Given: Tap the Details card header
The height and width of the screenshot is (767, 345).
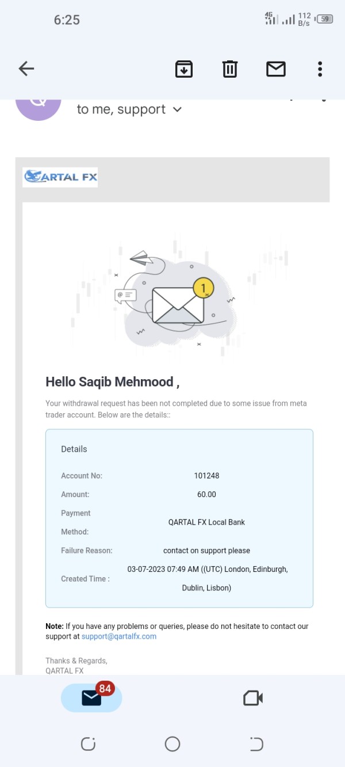Looking at the screenshot, I should click(x=74, y=449).
